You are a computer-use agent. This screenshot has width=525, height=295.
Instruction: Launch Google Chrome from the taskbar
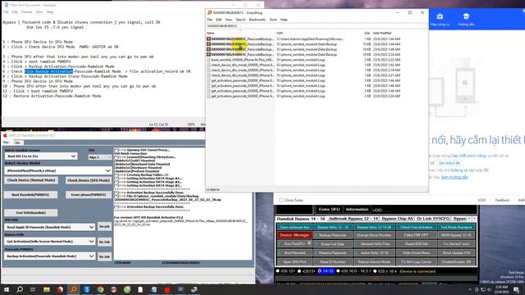[x=100, y=289]
